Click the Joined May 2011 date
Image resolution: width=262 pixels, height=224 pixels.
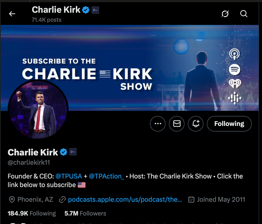221,200
